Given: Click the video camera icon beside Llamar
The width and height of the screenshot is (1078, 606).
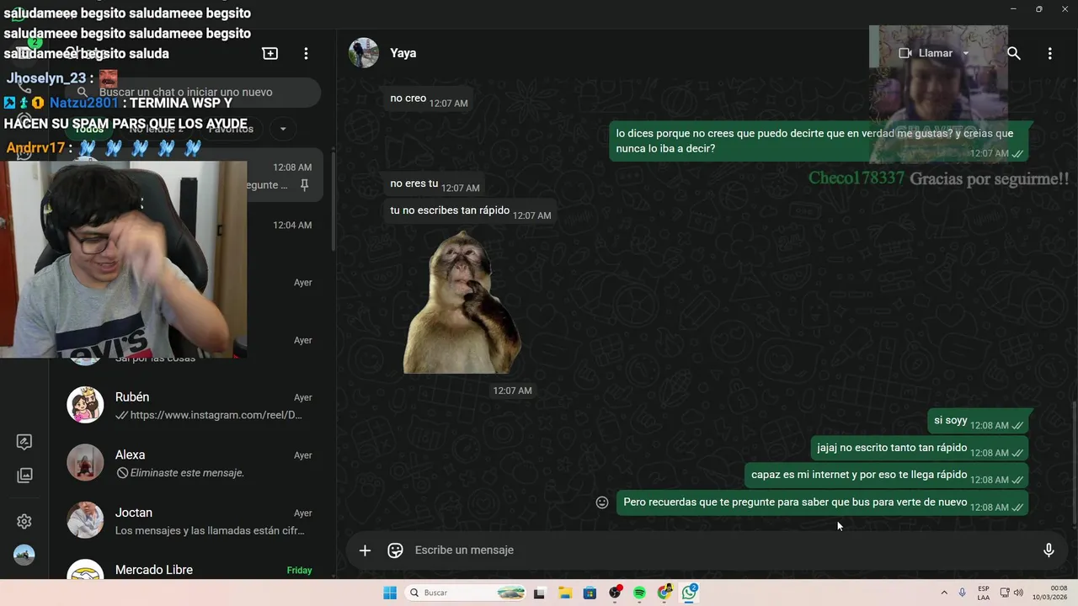Looking at the screenshot, I should [905, 53].
